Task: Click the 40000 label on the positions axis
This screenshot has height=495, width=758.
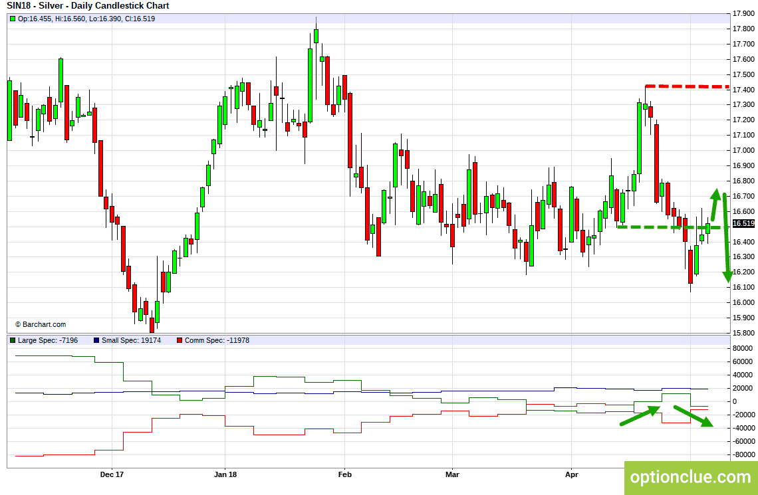Action: 742,375
